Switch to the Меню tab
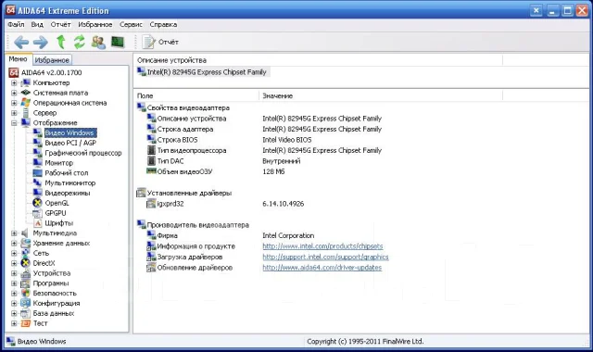The height and width of the screenshot is (352, 593). pyautogui.click(x=19, y=59)
